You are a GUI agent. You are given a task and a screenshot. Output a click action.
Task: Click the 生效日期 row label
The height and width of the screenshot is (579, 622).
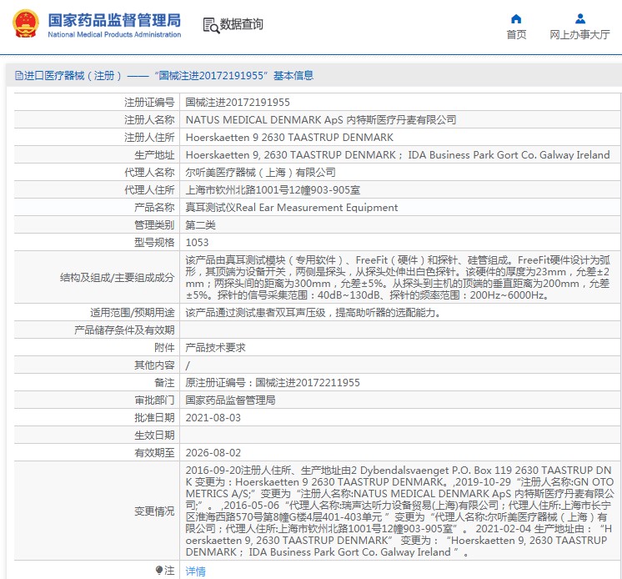coord(154,435)
